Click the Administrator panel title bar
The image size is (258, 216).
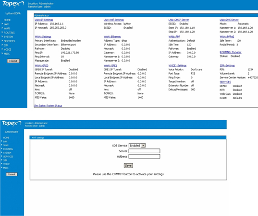[146, 15]
